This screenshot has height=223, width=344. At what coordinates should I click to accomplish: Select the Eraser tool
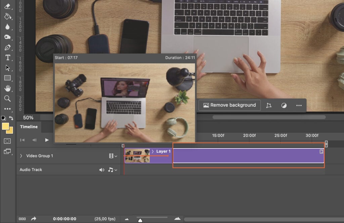pos(8,6)
